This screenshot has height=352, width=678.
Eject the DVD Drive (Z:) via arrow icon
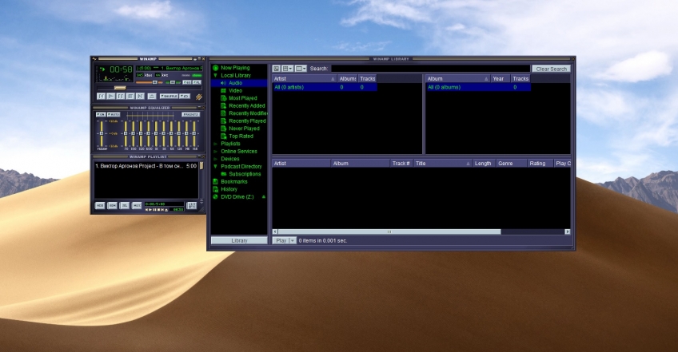263,197
